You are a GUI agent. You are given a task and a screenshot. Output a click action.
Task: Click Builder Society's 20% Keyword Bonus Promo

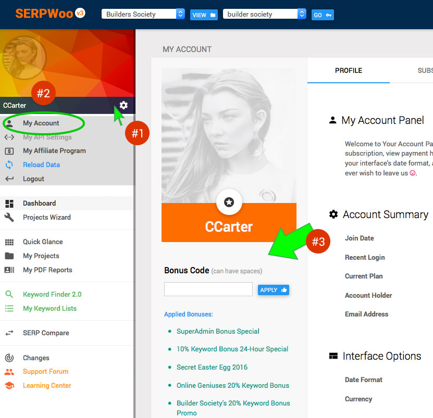[x=233, y=408]
